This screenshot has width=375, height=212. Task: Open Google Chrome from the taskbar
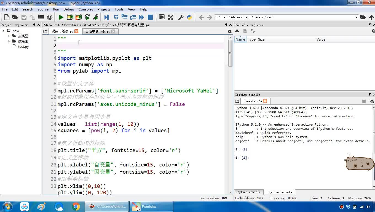click(x=76, y=206)
